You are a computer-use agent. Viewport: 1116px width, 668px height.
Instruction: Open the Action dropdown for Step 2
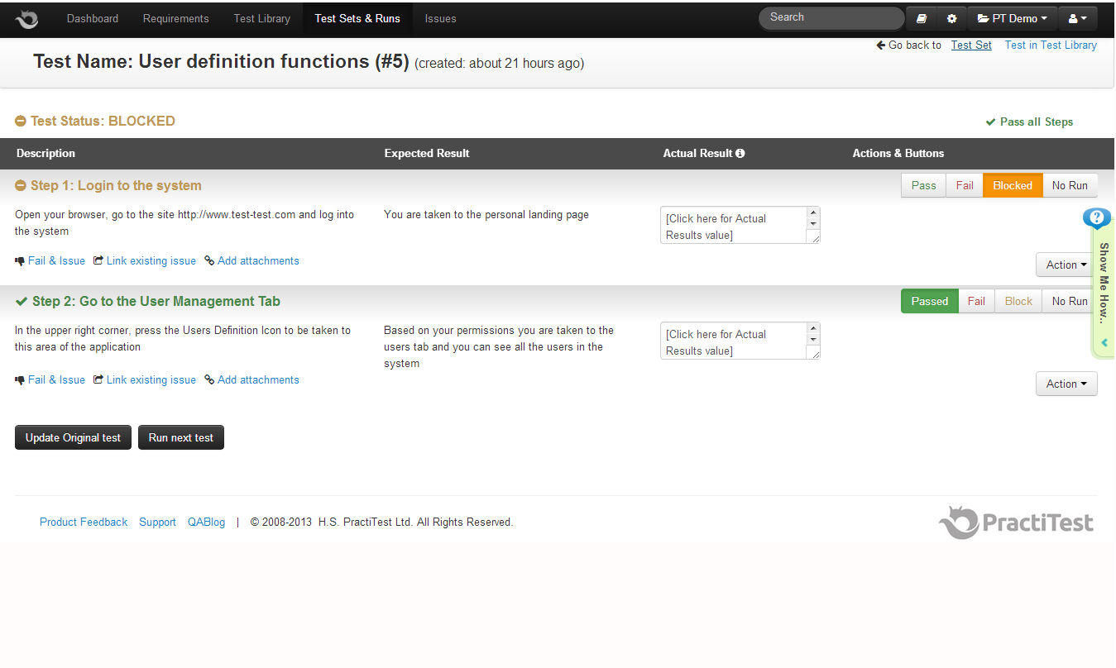coord(1066,384)
